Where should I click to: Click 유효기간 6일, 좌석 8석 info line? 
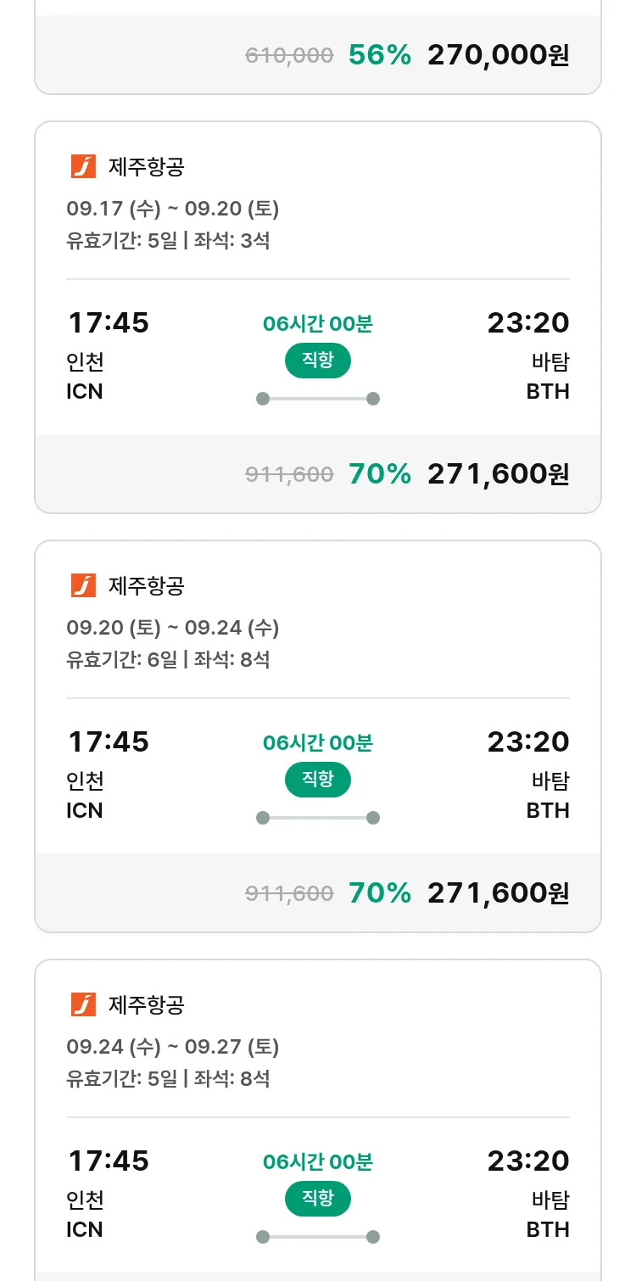coord(168,659)
